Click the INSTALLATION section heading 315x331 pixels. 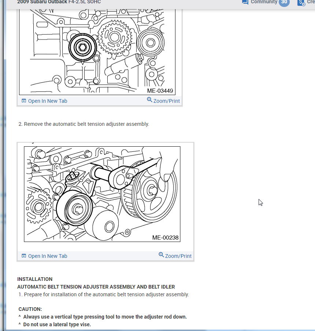35,279
